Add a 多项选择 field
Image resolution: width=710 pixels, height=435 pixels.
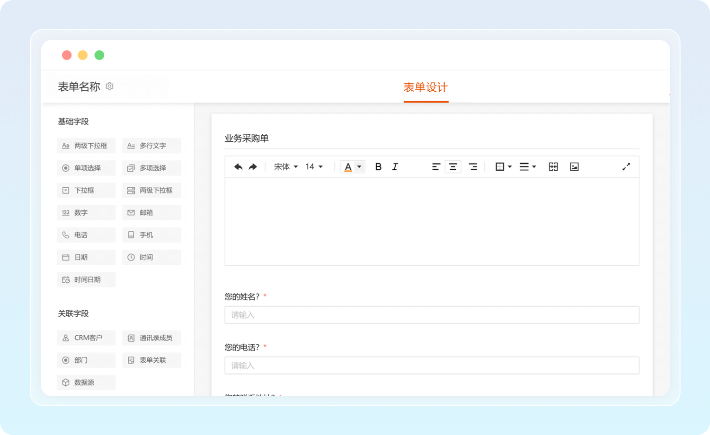pos(151,168)
